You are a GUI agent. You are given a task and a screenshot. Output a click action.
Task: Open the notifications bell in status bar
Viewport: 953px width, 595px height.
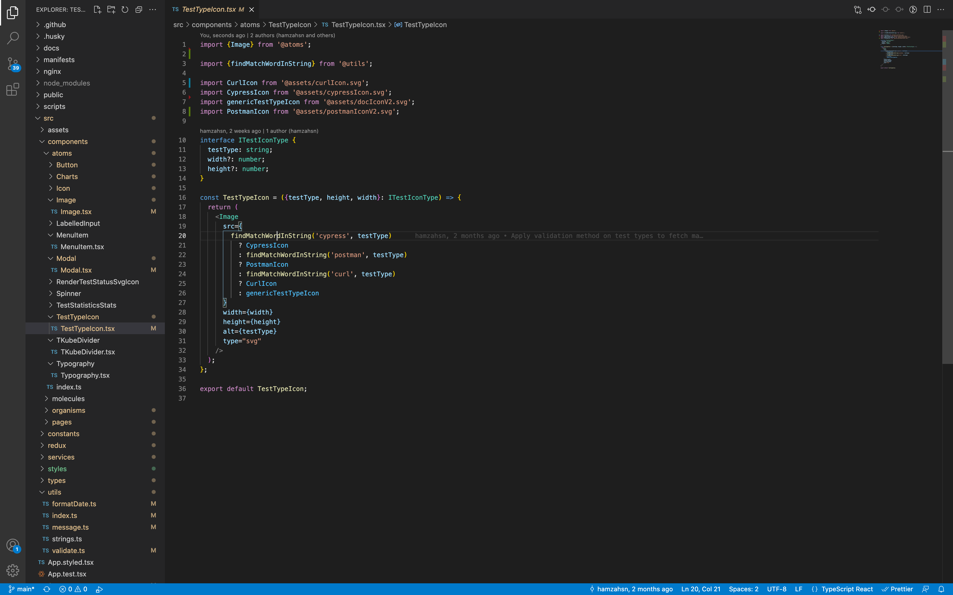coord(941,589)
